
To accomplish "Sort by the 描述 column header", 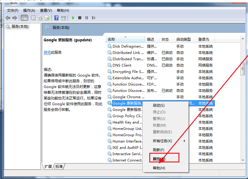I will tap(152, 39).
